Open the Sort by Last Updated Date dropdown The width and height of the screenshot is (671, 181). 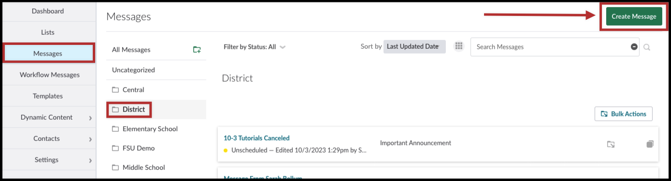tap(414, 47)
